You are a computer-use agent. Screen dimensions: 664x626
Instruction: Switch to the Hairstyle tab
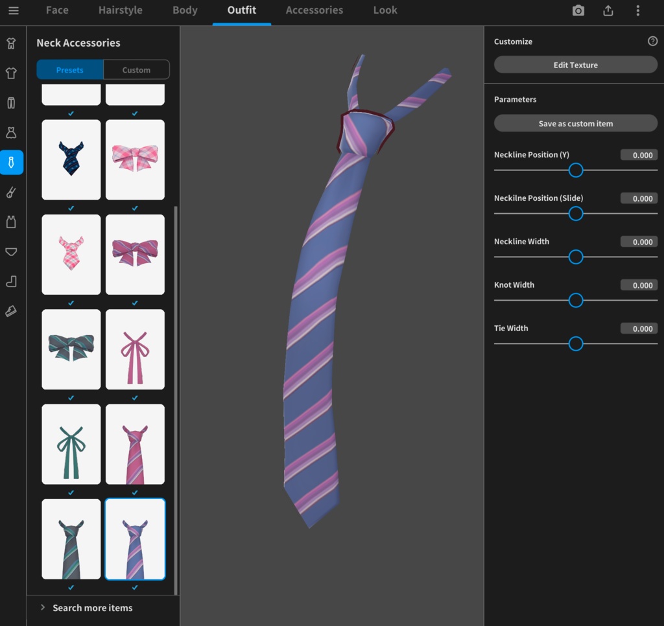[x=120, y=10]
